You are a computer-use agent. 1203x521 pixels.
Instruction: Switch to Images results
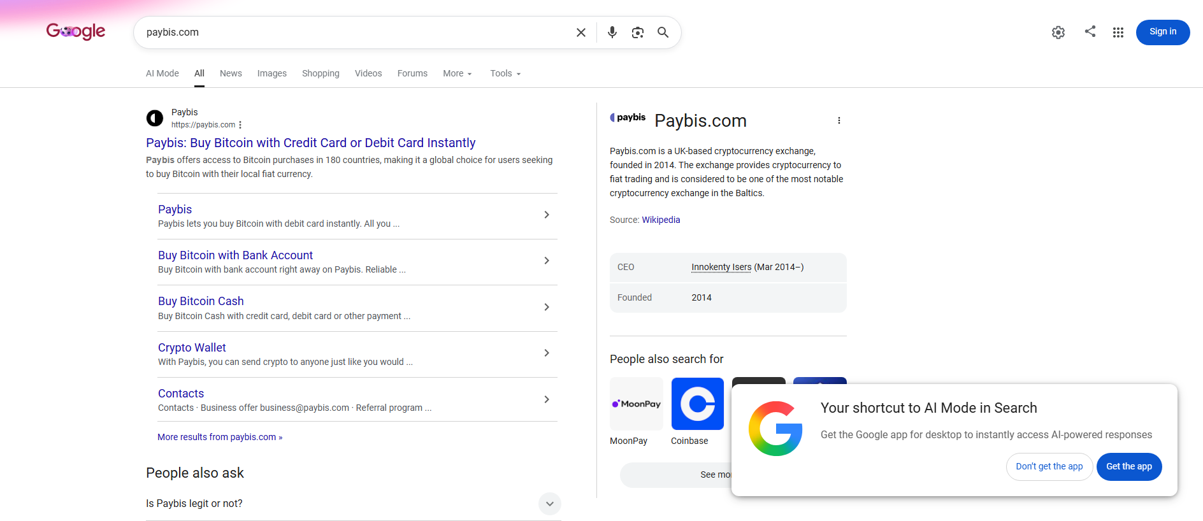point(272,73)
